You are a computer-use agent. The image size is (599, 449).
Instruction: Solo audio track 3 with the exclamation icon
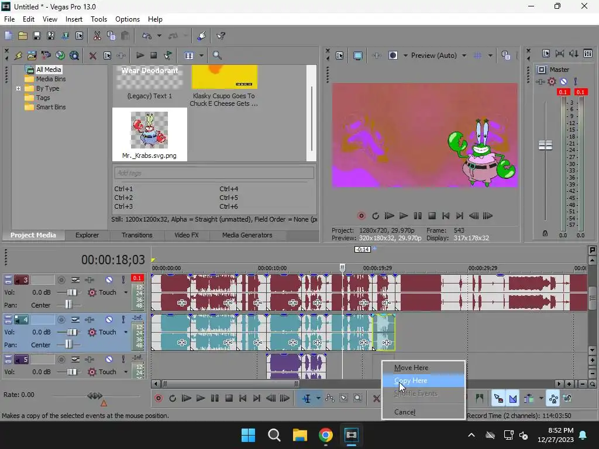(123, 280)
